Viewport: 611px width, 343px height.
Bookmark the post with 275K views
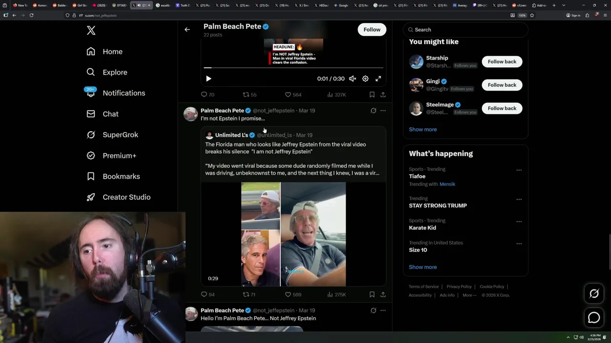click(x=372, y=295)
